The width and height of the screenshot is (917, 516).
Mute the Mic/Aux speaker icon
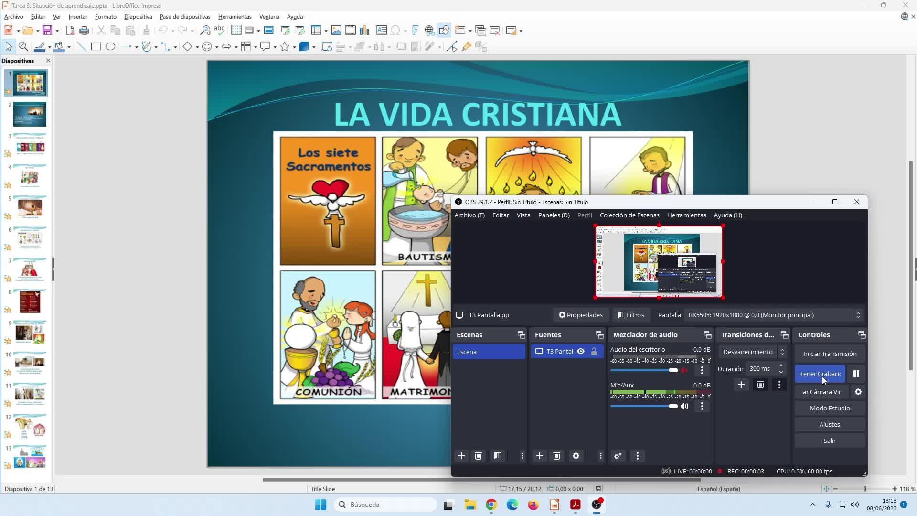coord(684,406)
